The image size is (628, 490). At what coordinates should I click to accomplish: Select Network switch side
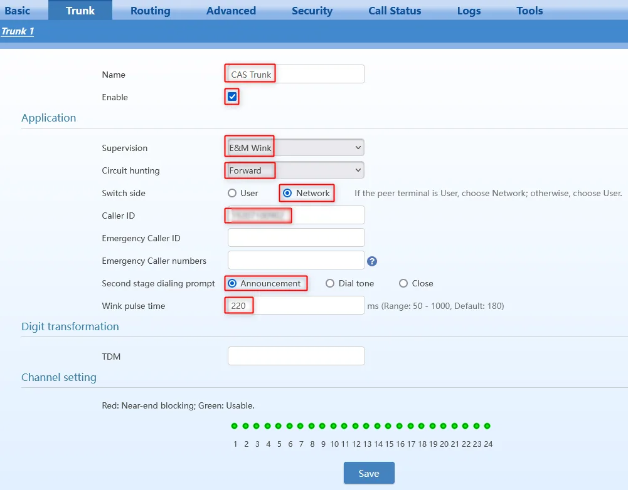pos(287,193)
